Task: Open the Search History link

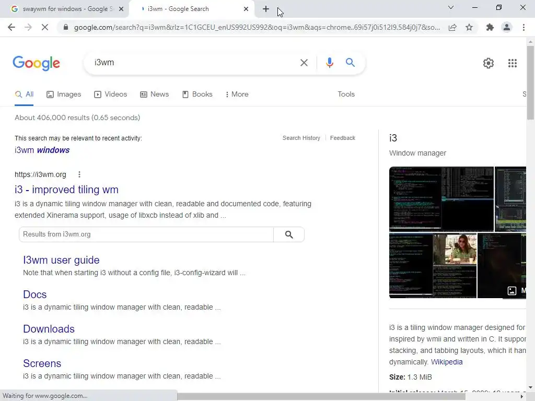Action: point(301,138)
